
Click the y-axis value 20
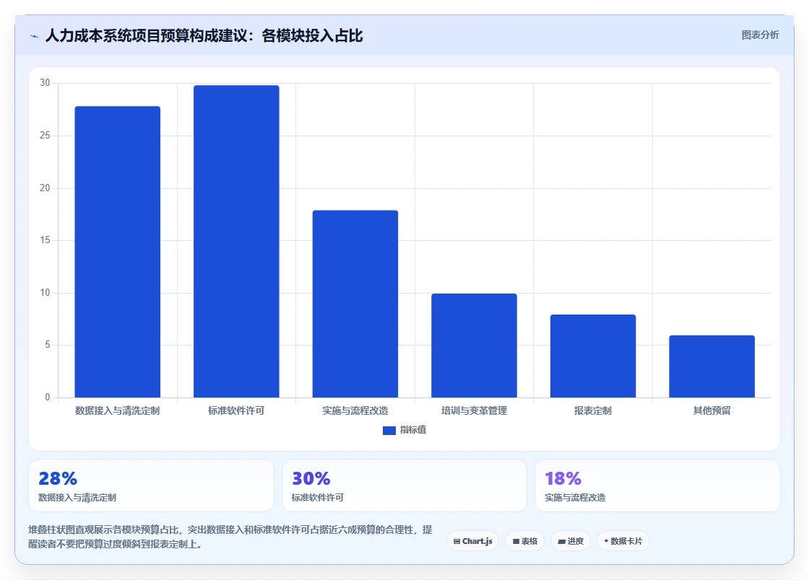tap(45, 188)
